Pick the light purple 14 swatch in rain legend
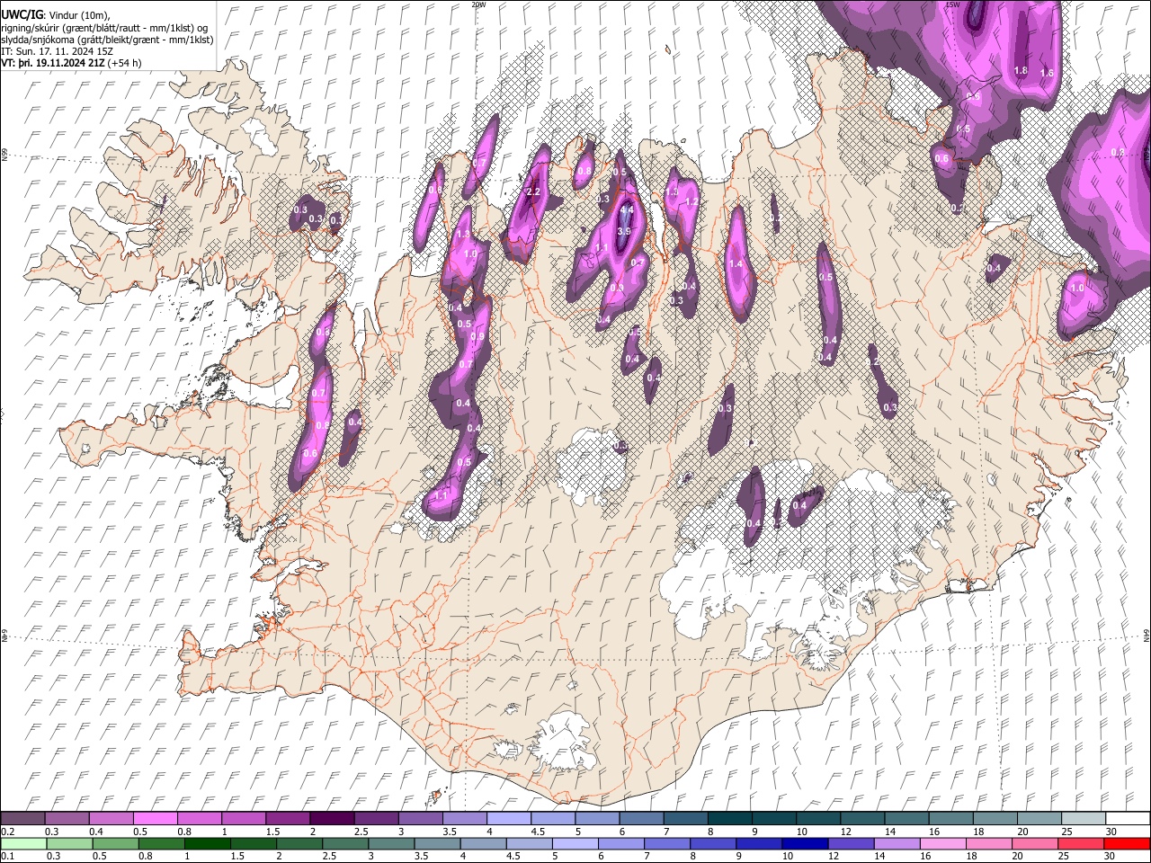Image resolution: width=1151 pixels, height=863 pixels. 897,843
